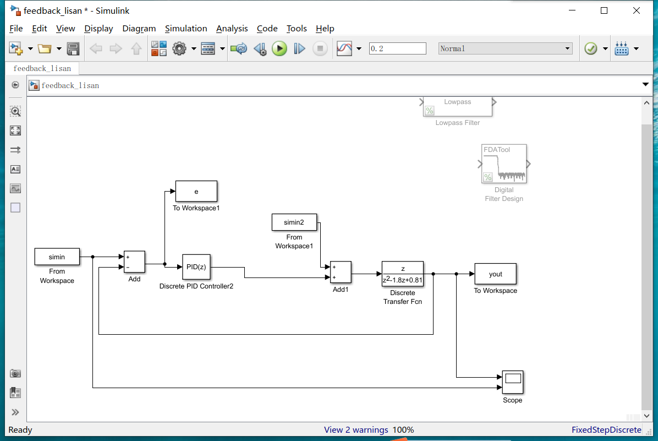Open the Library Browser icon

(x=159, y=48)
